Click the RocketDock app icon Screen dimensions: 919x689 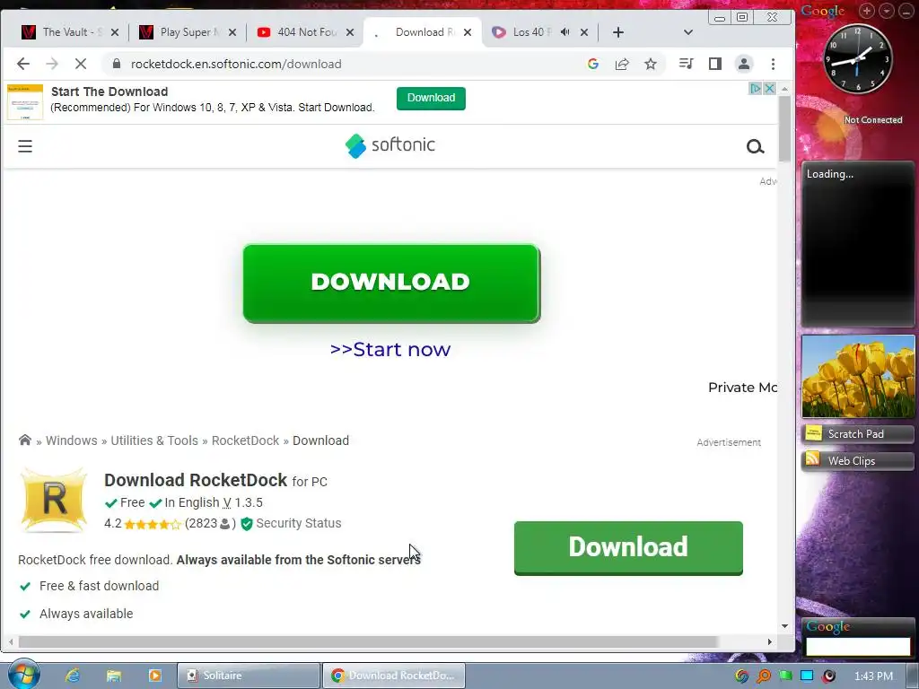point(54,500)
